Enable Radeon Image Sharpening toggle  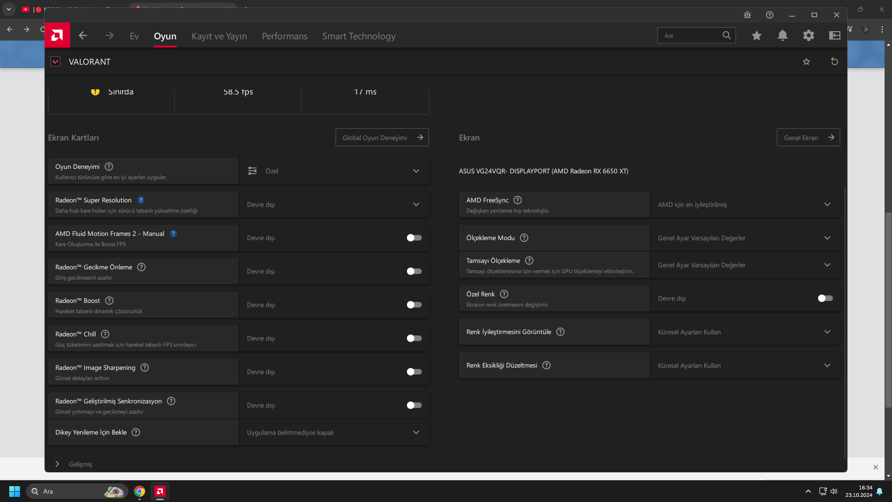pos(414,372)
